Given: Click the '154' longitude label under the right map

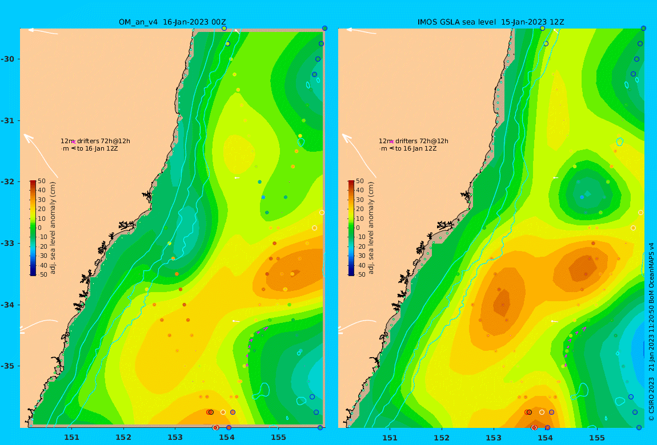Looking at the screenshot, I should pyautogui.click(x=545, y=438).
